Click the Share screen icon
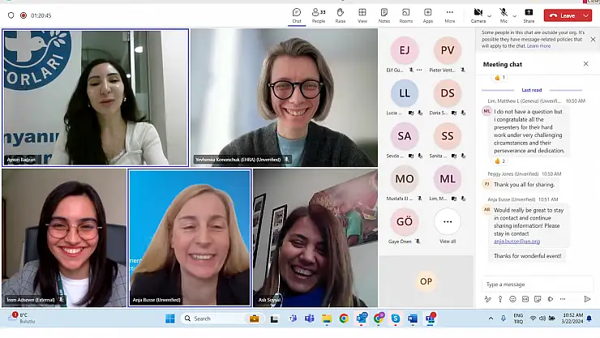Viewport: 600px width, 338px height. [529, 15]
